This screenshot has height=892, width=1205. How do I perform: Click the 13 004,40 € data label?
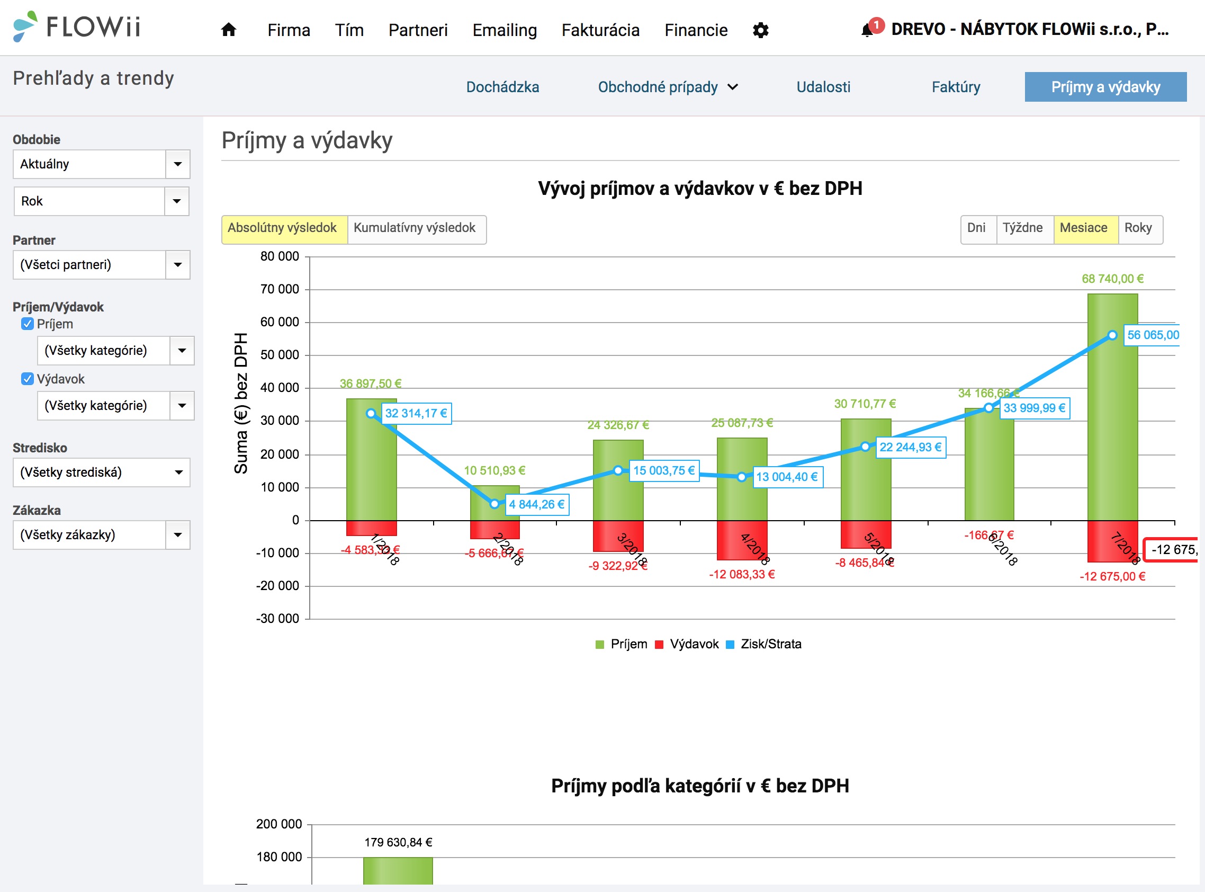pyautogui.click(x=787, y=477)
